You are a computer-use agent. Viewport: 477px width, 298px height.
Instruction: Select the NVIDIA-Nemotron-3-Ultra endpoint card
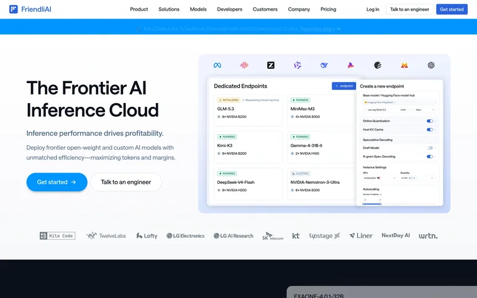click(x=321, y=184)
